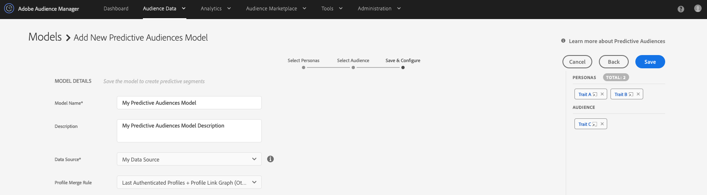This screenshot has height=195, width=707.
Task: Open Trait B in new window icon
Action: pyautogui.click(x=631, y=94)
